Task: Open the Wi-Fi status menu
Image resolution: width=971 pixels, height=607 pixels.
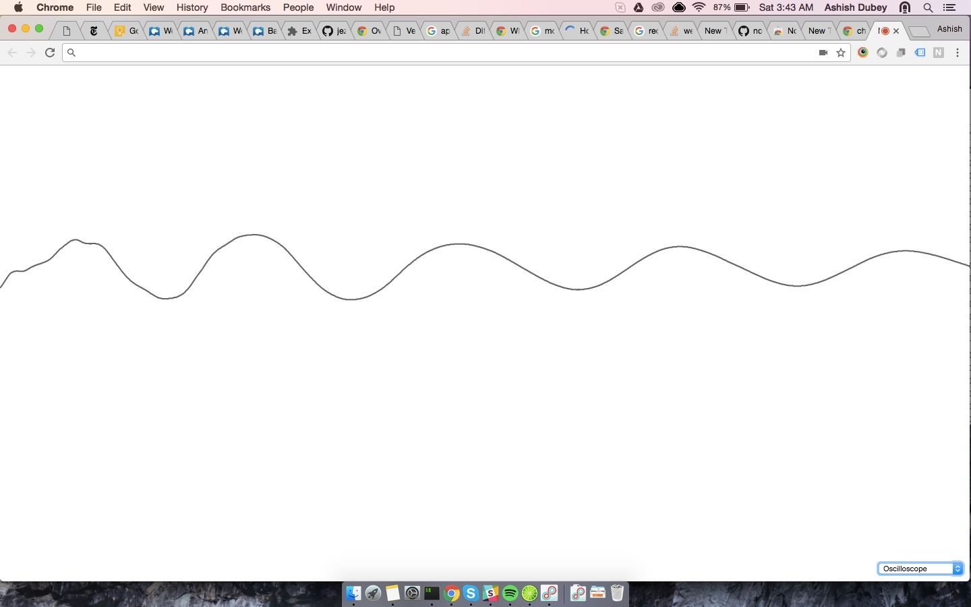Action: (699, 7)
